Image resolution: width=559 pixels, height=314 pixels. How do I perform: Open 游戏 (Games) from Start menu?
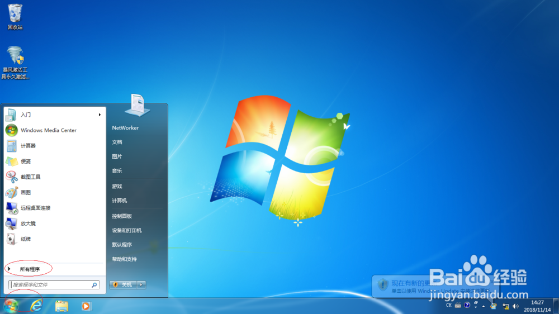coord(117,187)
